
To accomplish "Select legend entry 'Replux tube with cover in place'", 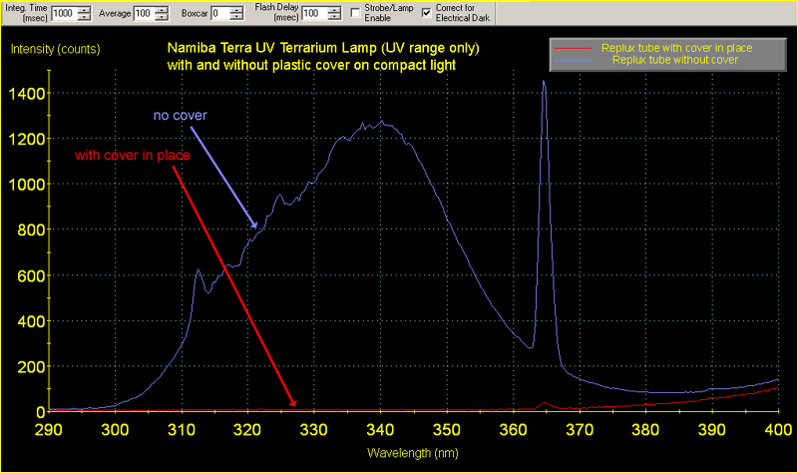I will tap(677, 48).
